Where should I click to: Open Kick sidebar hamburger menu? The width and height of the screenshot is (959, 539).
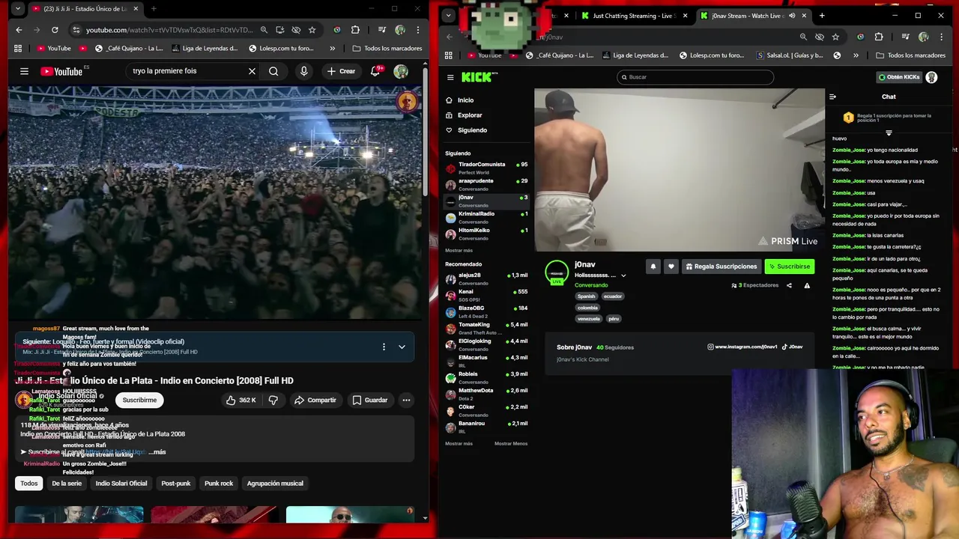point(450,77)
